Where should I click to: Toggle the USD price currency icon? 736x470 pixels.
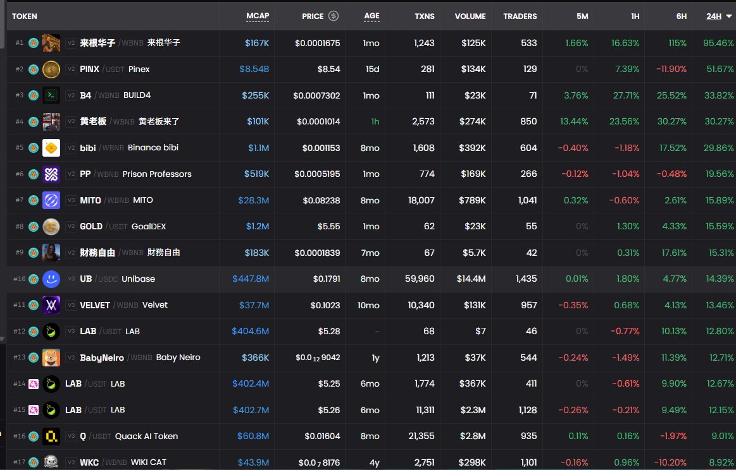coord(334,16)
